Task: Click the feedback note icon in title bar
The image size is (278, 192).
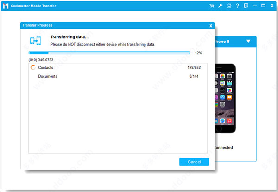Action: point(246,6)
